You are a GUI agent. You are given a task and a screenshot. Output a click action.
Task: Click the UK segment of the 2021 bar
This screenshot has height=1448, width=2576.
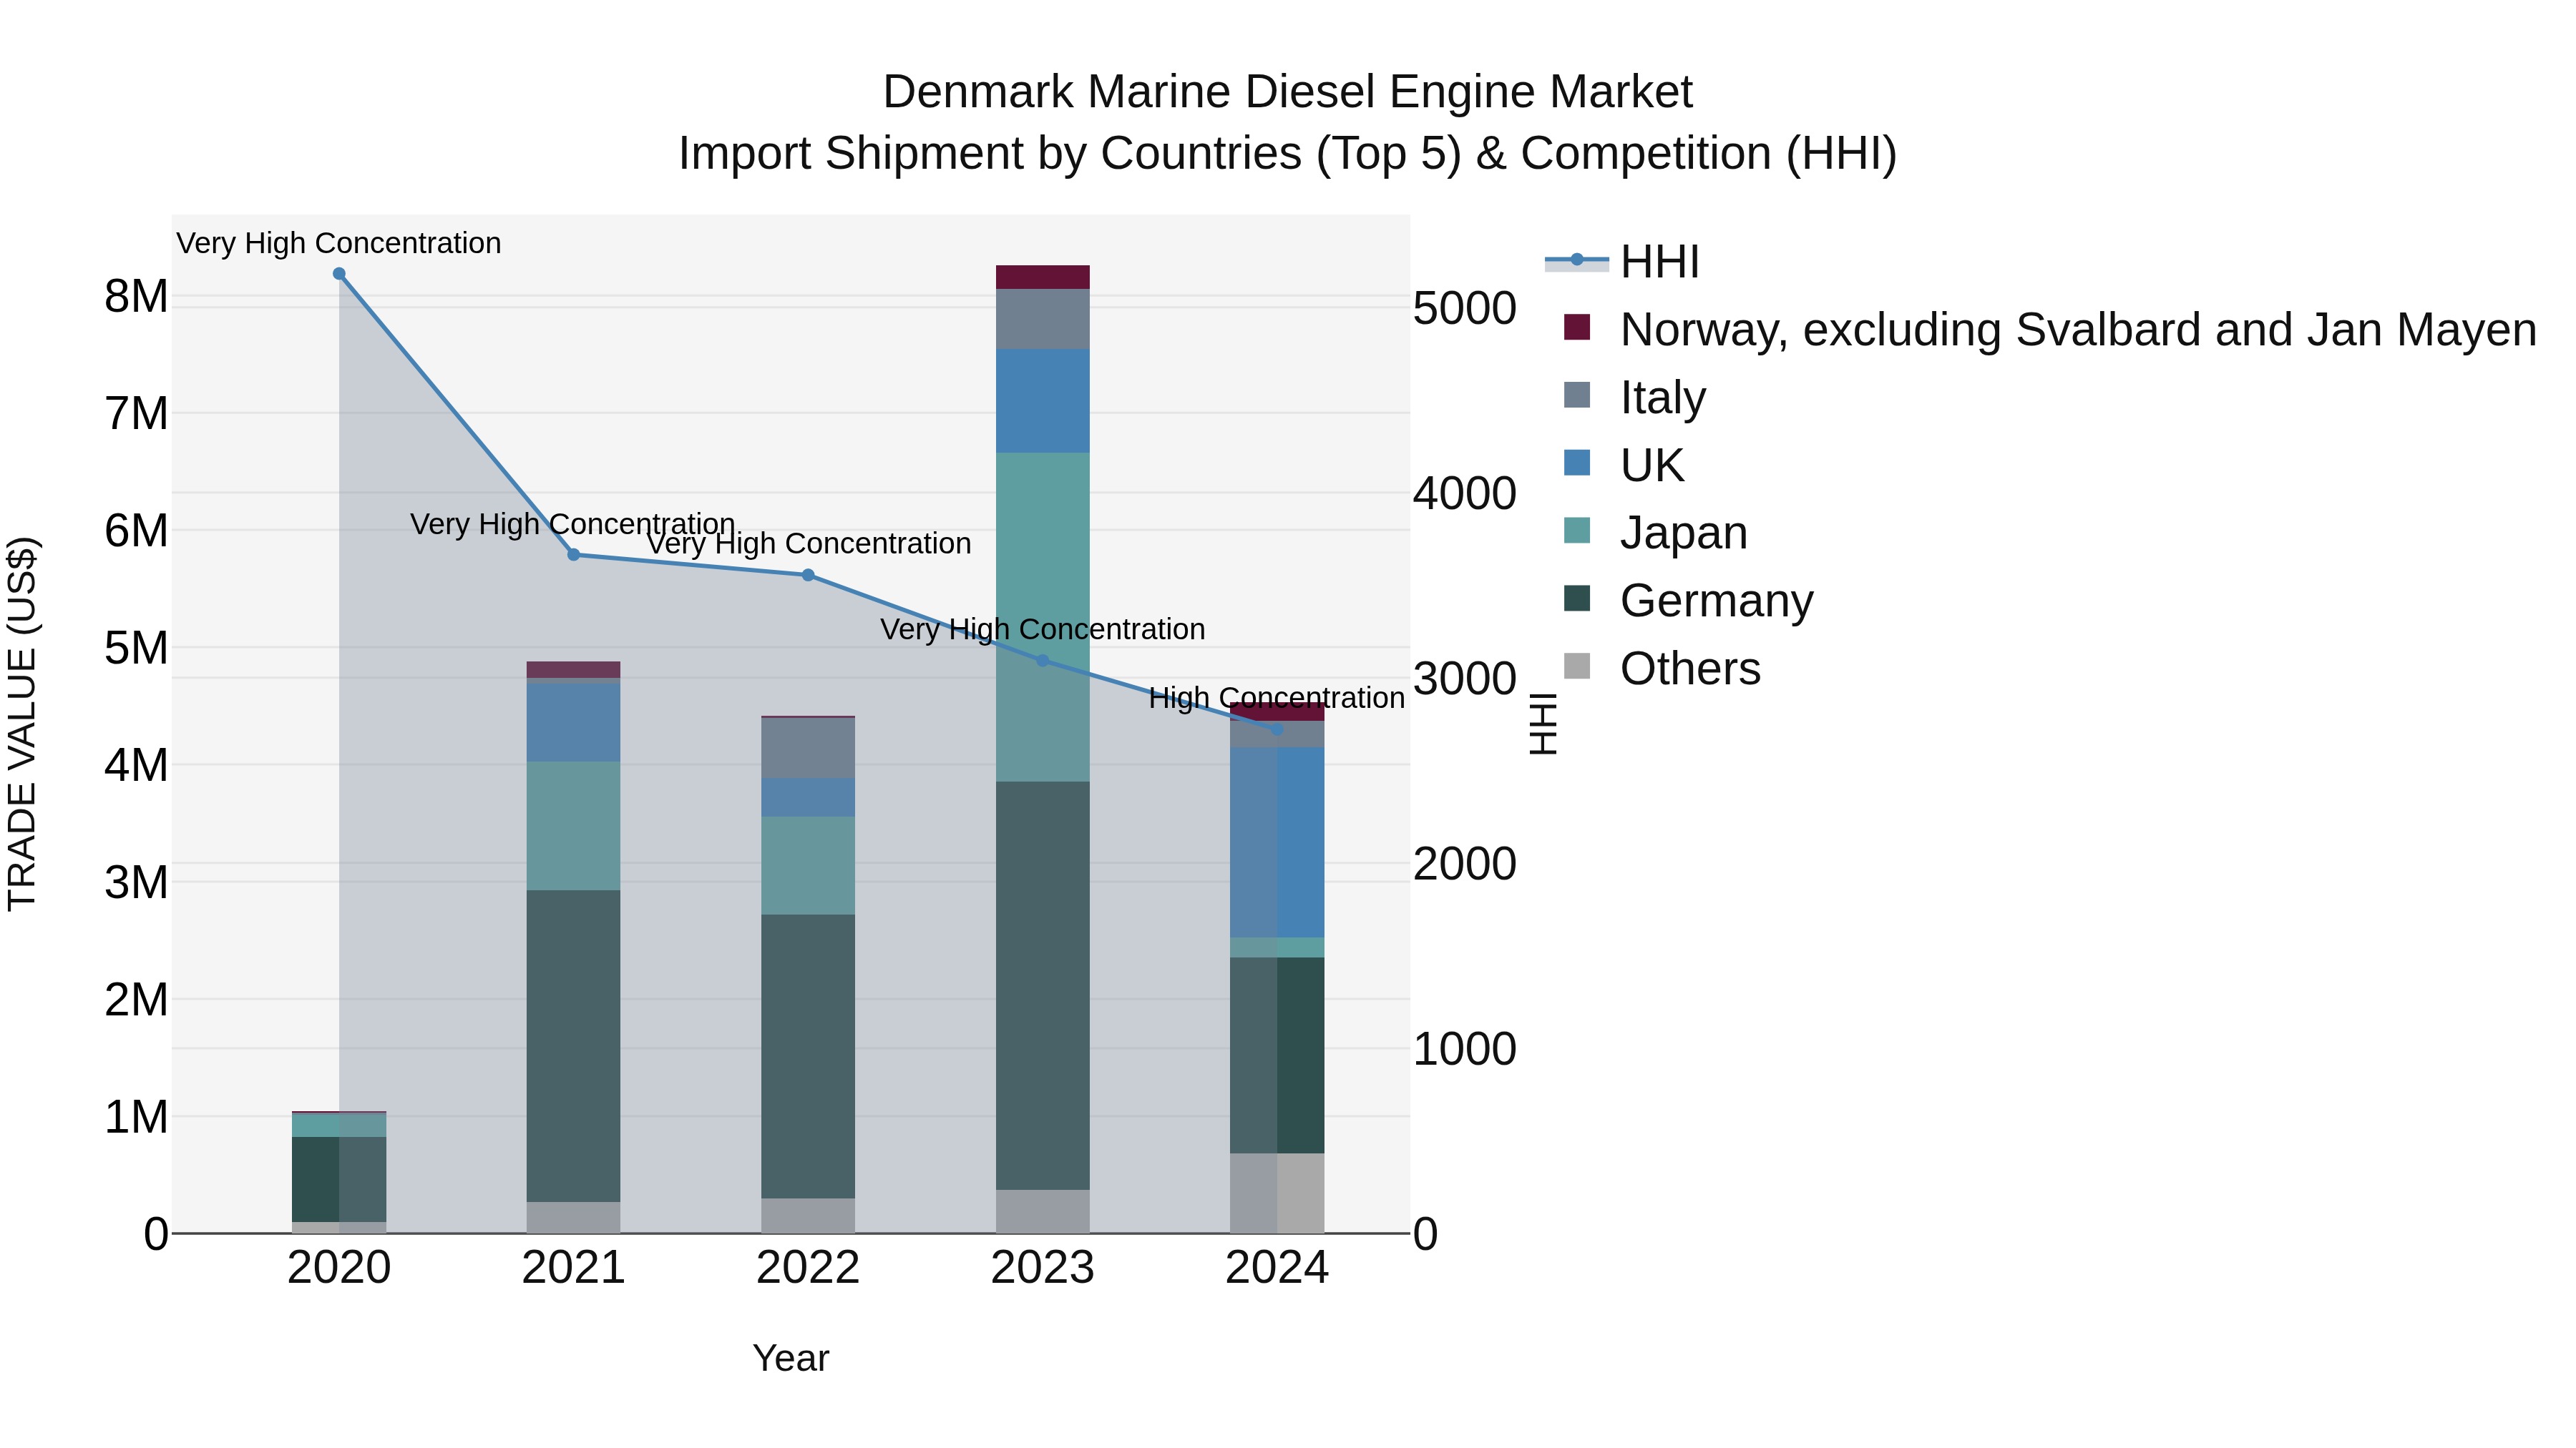coord(574,722)
